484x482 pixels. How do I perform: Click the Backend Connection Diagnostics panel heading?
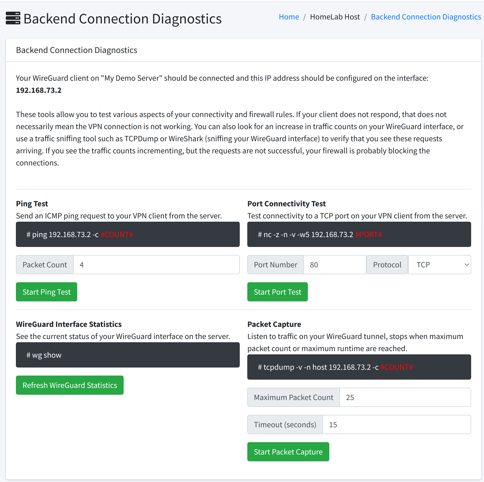76,50
